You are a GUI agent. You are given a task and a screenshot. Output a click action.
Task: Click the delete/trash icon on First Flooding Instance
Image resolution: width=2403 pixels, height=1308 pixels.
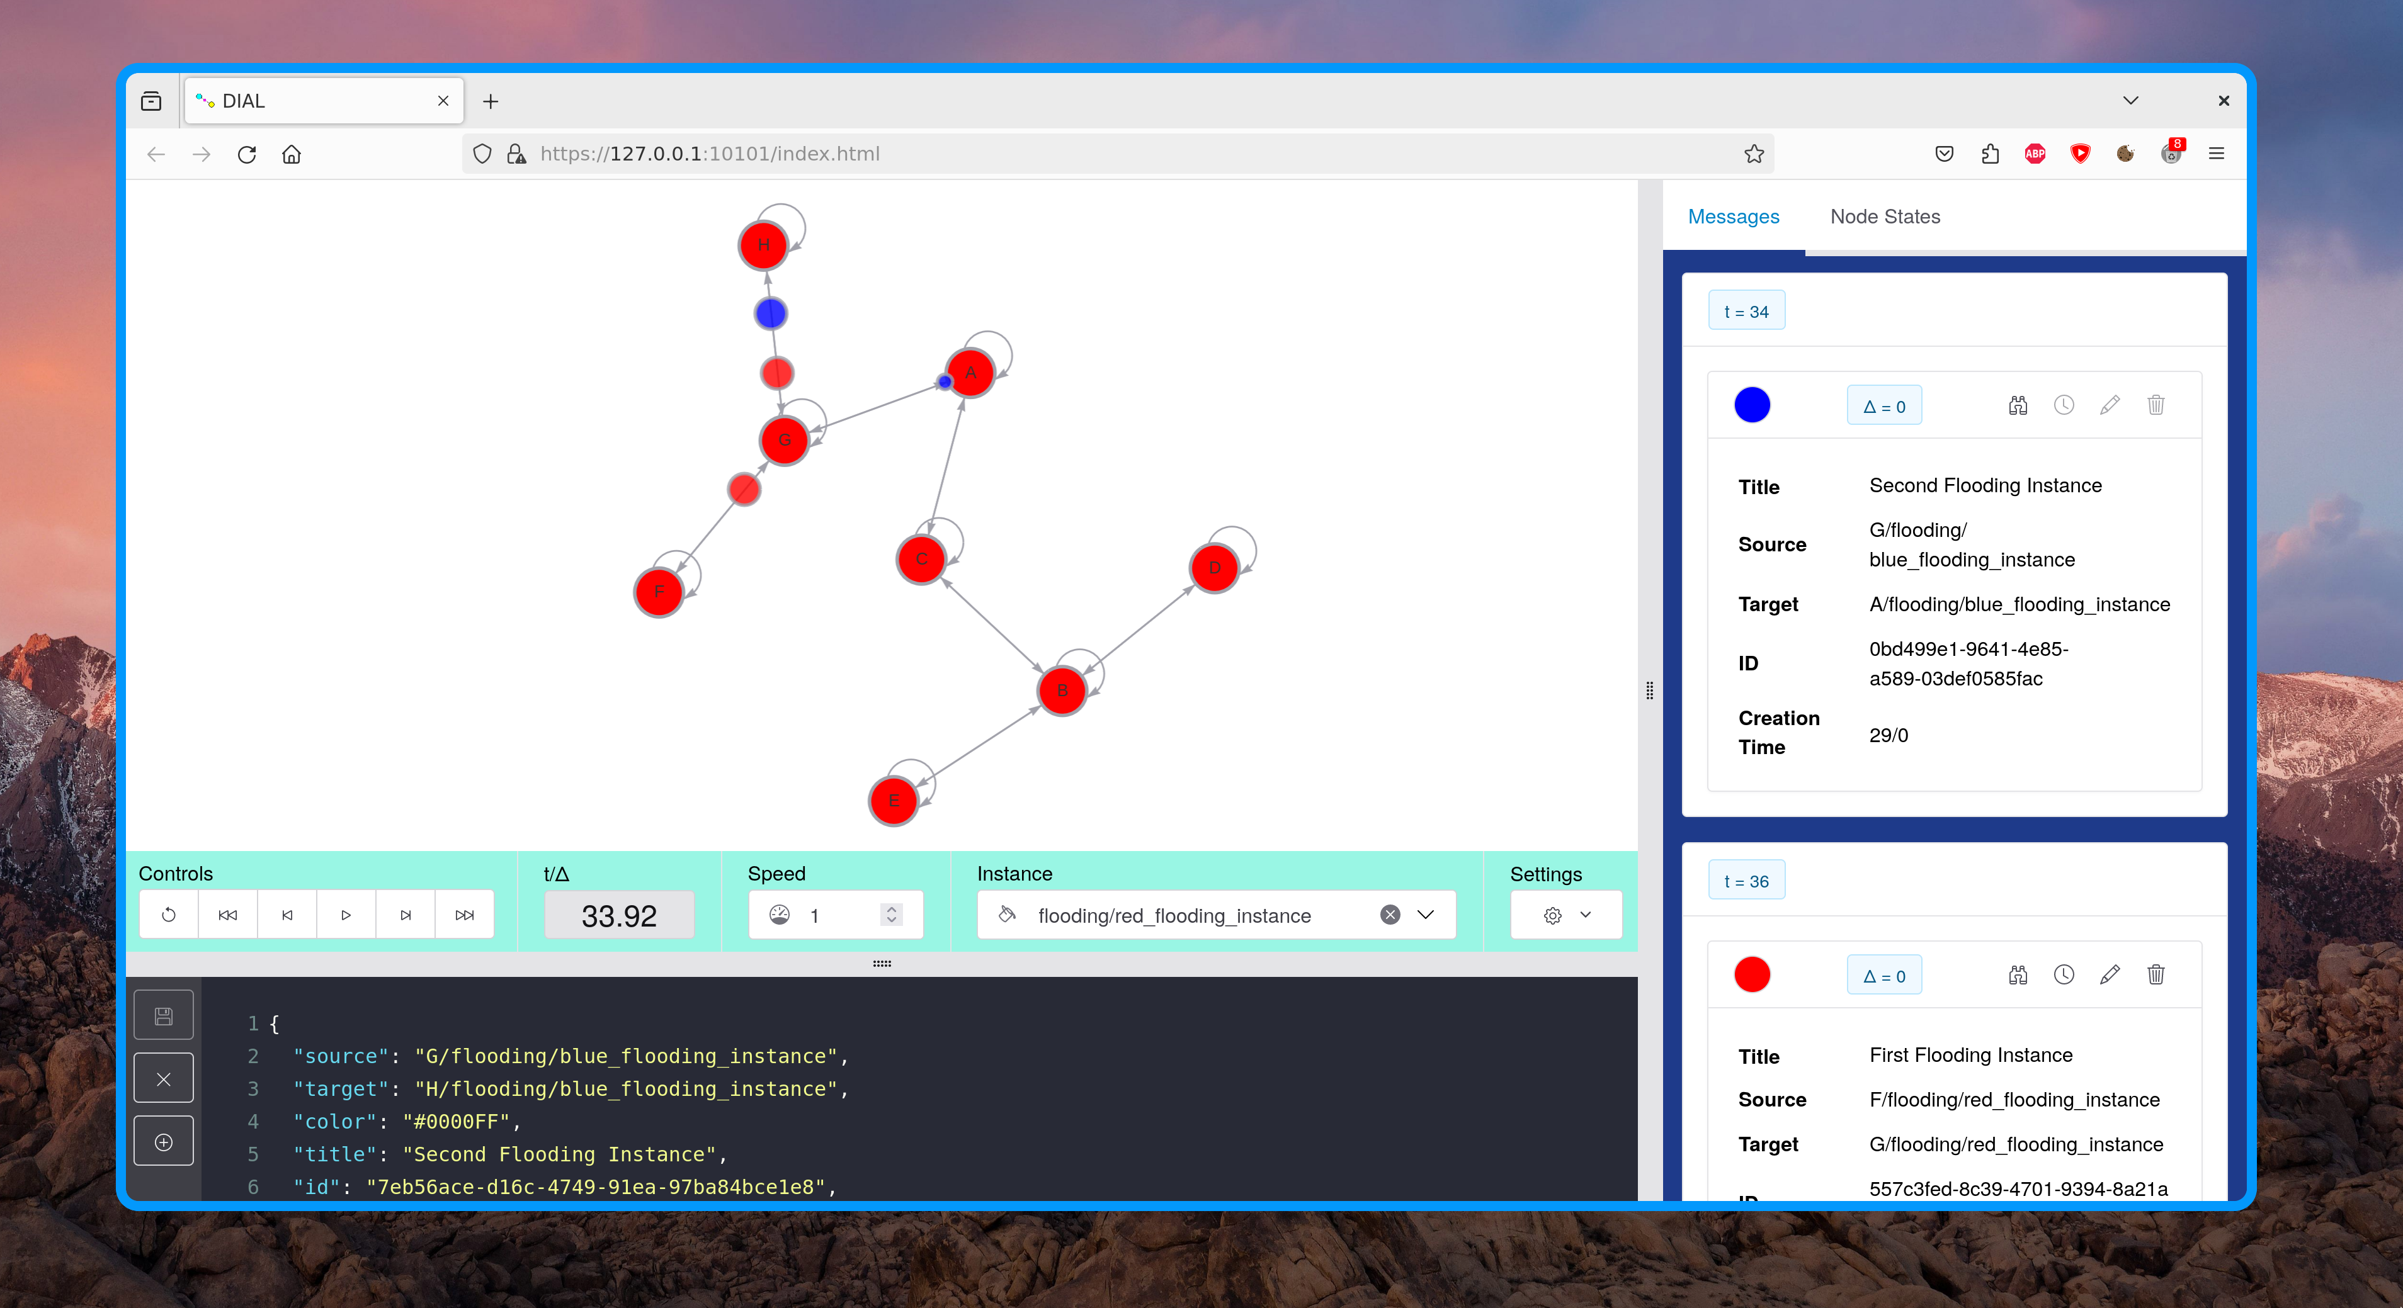point(2155,974)
